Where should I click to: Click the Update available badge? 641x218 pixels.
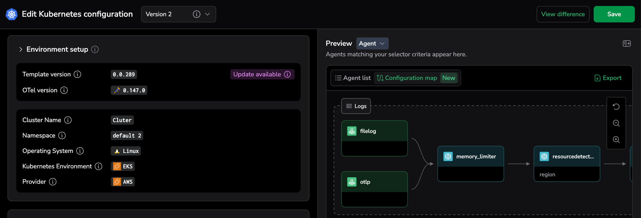(262, 74)
